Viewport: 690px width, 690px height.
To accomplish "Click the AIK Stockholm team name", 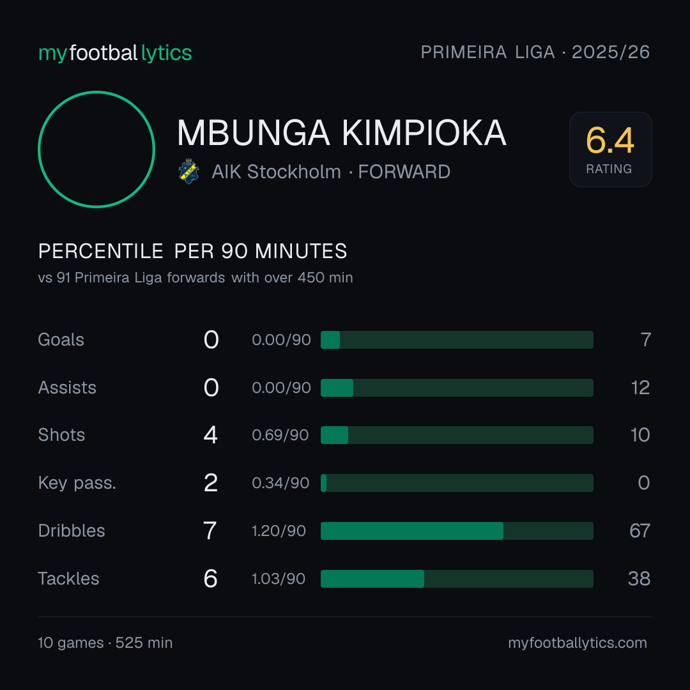I will [277, 172].
